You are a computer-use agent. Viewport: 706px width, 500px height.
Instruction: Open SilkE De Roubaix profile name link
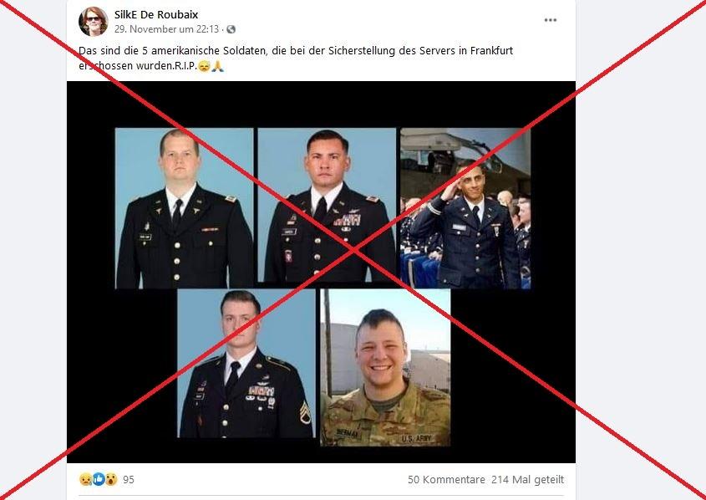pos(156,15)
